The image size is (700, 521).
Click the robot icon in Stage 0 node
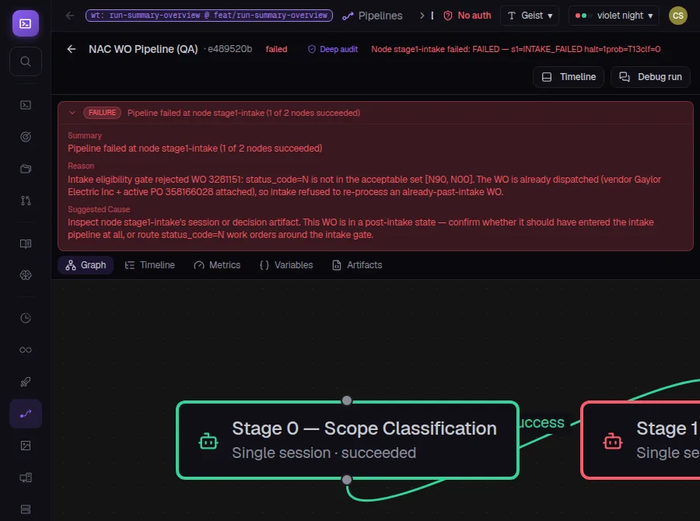pyautogui.click(x=208, y=441)
